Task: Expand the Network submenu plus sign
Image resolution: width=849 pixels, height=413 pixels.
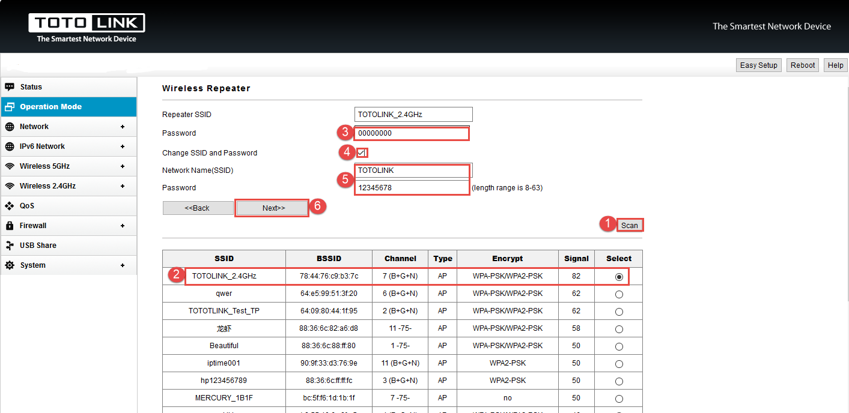Action: (x=123, y=127)
